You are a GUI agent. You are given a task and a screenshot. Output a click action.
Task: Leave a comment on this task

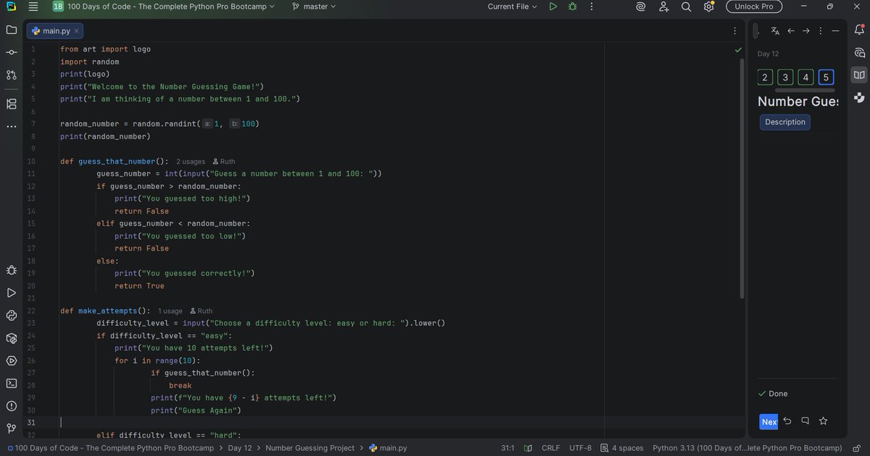tap(805, 421)
